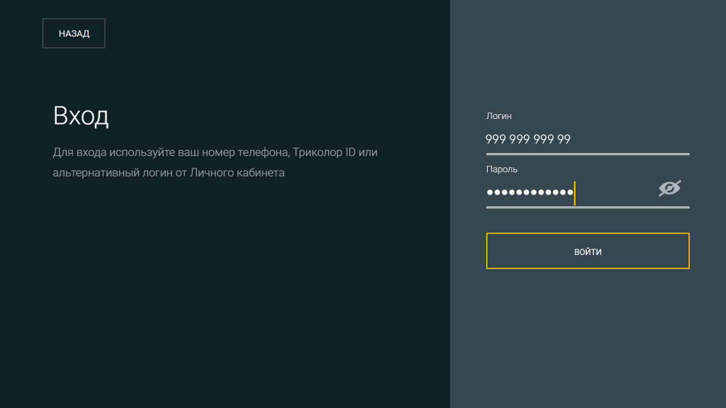Toggle password visibility with the crossed-eye icon
This screenshot has width=726, height=408.
pyautogui.click(x=669, y=188)
